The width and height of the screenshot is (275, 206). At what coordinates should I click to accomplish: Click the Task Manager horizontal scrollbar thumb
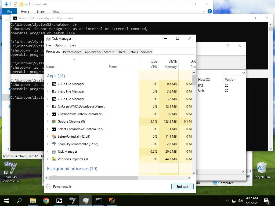pos(94,178)
